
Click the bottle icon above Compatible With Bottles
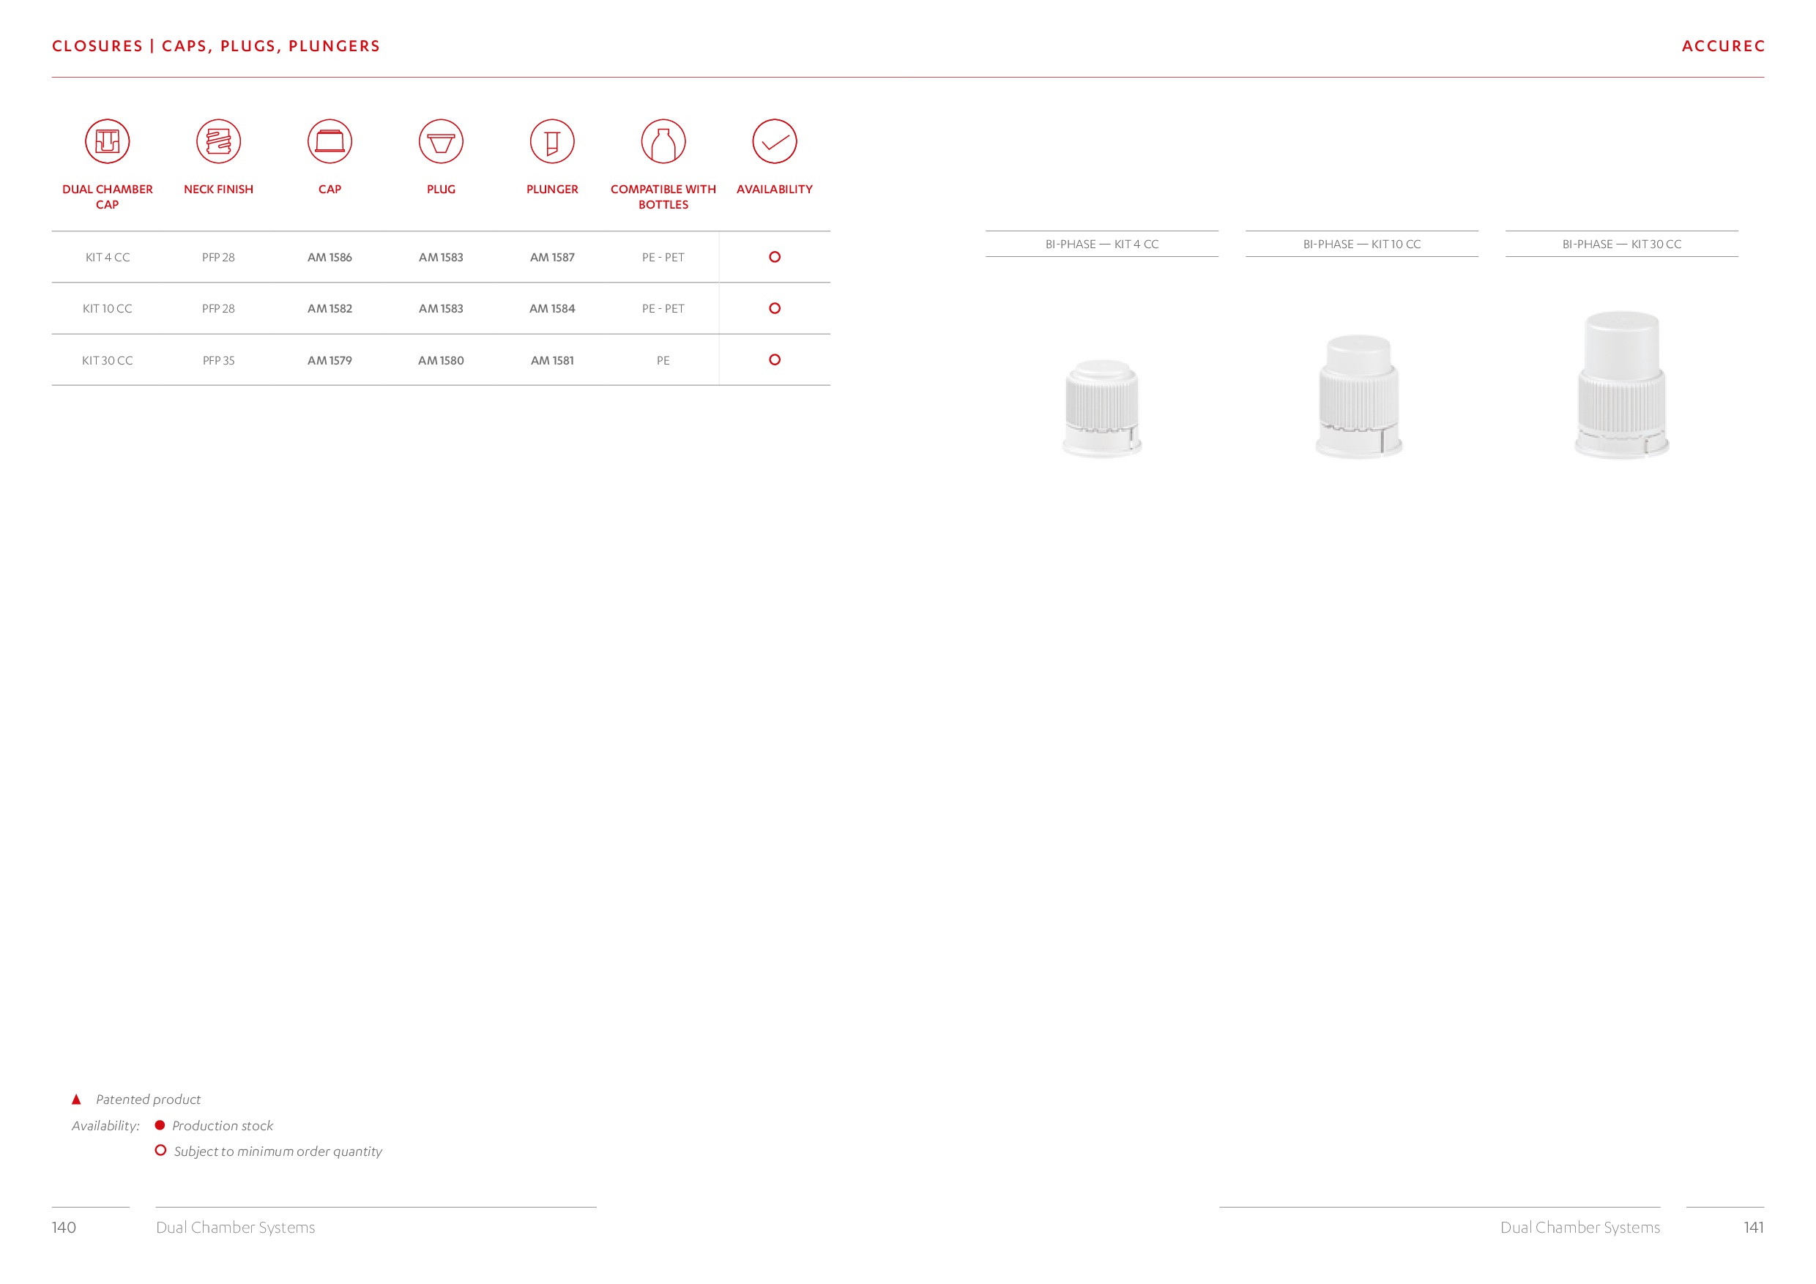663,141
